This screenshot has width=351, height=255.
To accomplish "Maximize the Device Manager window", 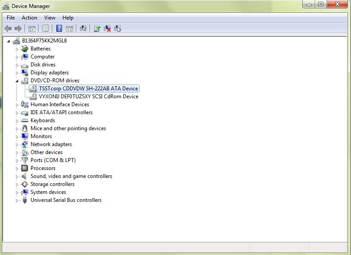I will click(320, 4).
